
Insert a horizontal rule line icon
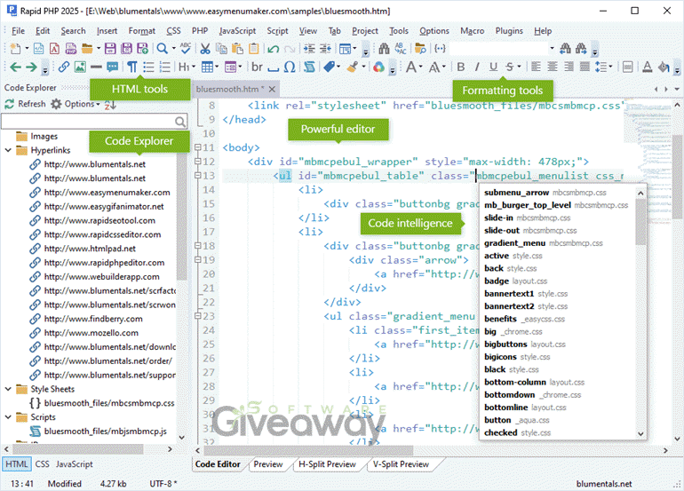(96, 67)
